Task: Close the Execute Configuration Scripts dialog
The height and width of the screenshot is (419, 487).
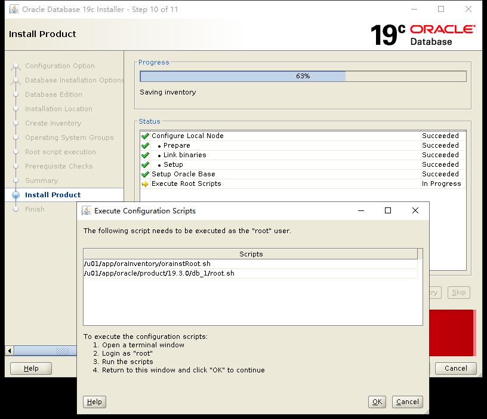Action: pos(415,210)
